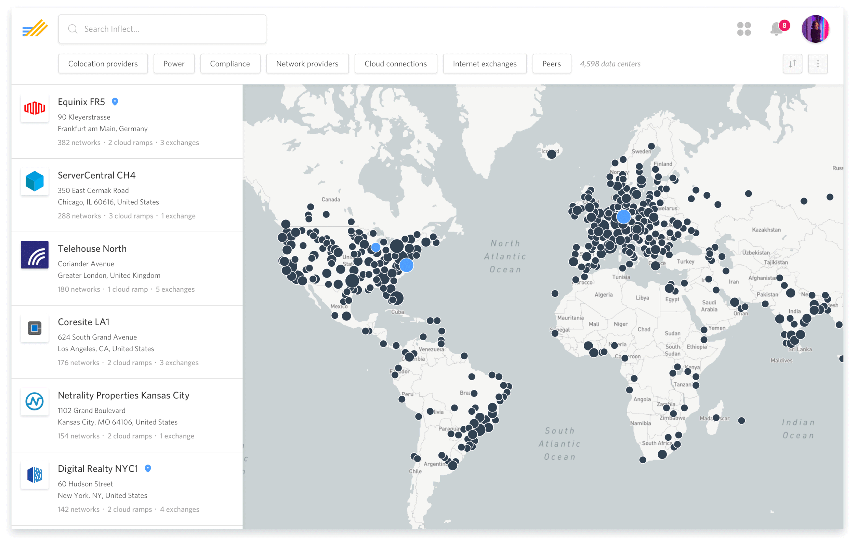Click the Telehouse North logo icon
This screenshot has width=855, height=543.
[x=35, y=254]
